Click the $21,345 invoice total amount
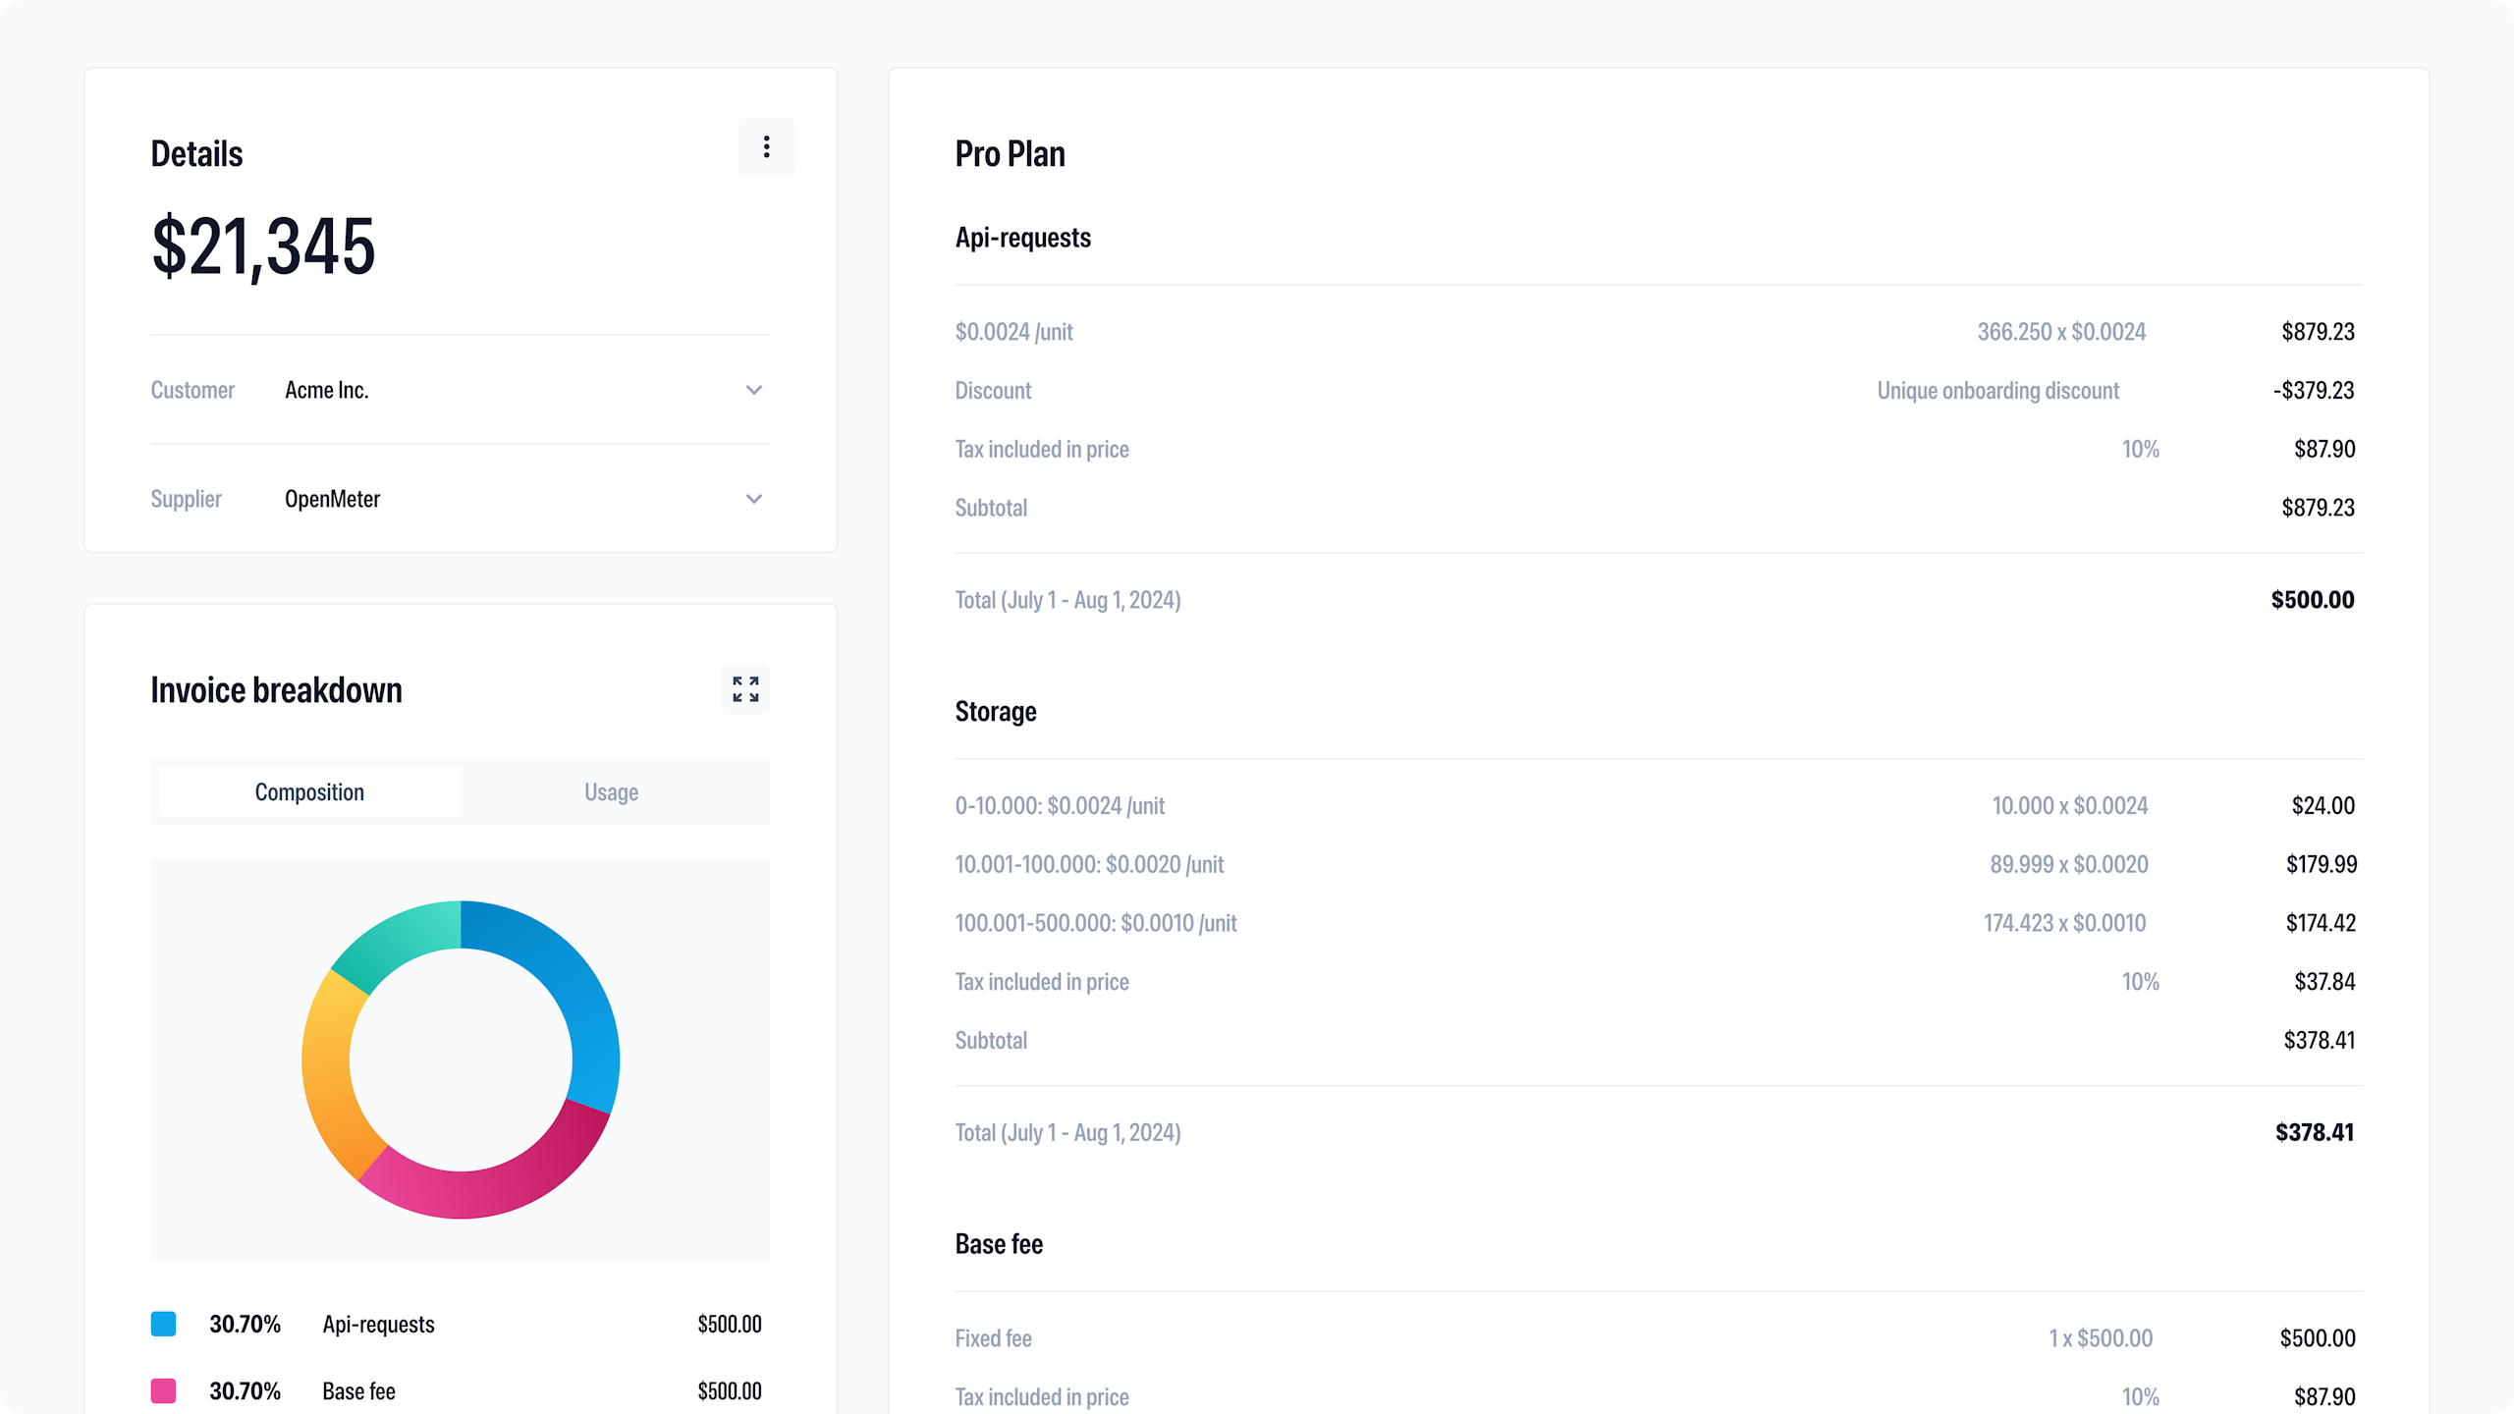This screenshot has height=1414, width=2514. [263, 246]
